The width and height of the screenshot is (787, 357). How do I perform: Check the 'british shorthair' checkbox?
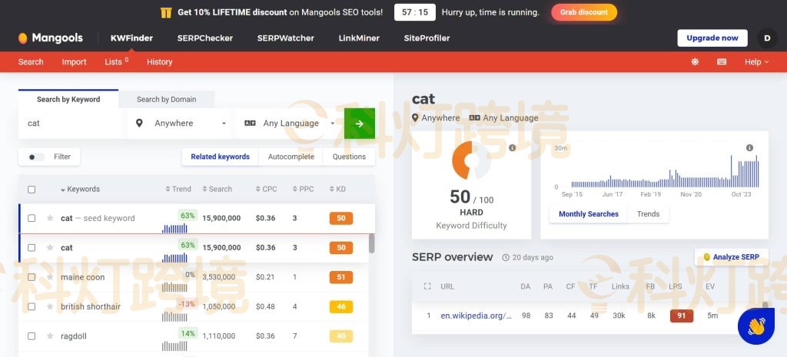tap(32, 306)
